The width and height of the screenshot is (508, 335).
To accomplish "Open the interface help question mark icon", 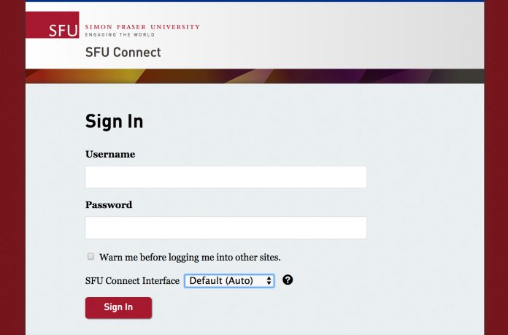I will (x=288, y=280).
